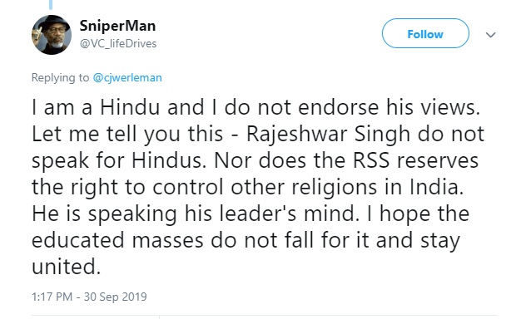This screenshot has width=526, height=319.
Task: Click the word 'India.' in tweet text
Action: pyautogui.click(x=436, y=187)
